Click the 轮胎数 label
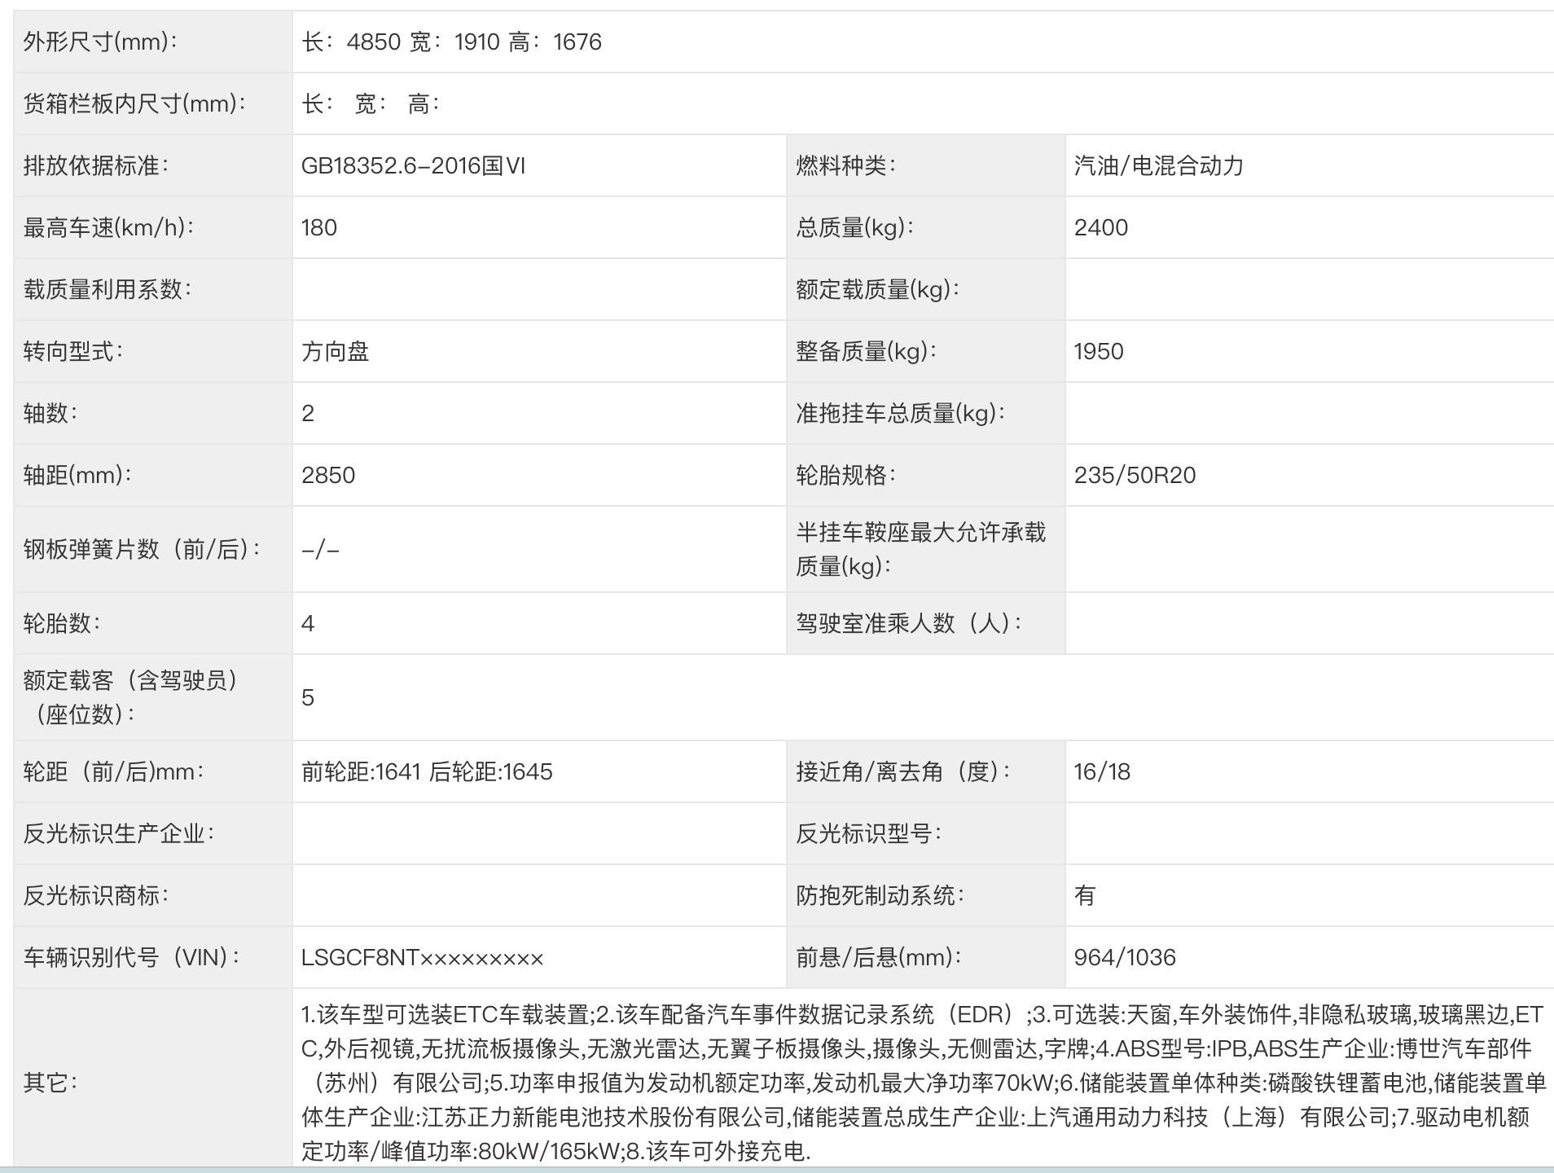Screen dimensions: 1554x1173 click(x=62, y=624)
